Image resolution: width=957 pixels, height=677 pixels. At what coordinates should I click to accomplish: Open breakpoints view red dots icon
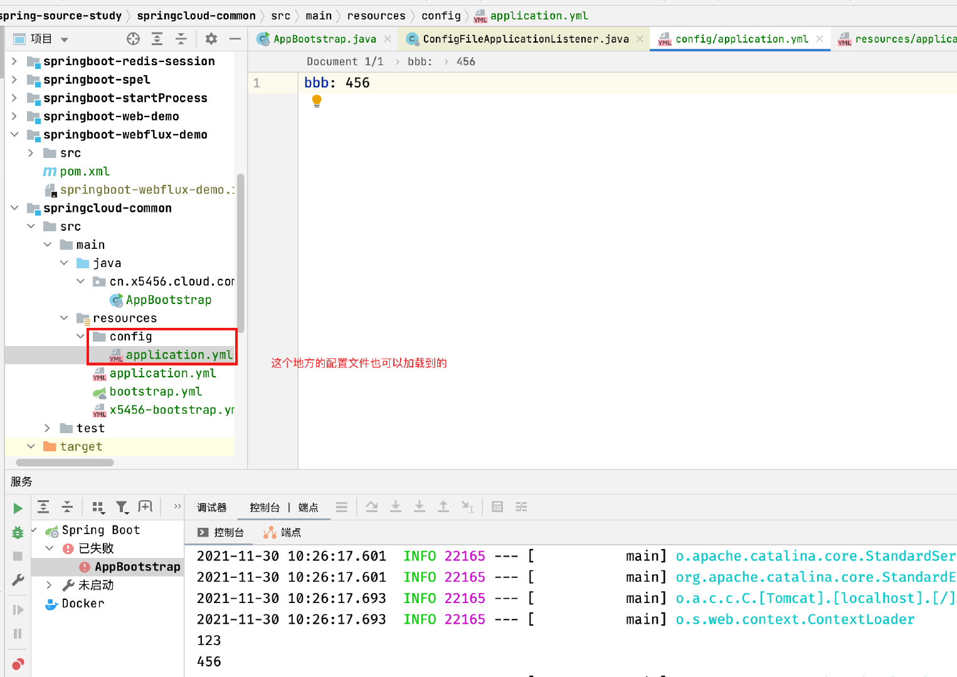tap(18, 664)
